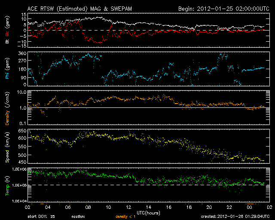Viewport: 275px width, 220px height.
Task: Click the "-5" tick on the Bt Bz axis
Action: click(x=23, y=36)
